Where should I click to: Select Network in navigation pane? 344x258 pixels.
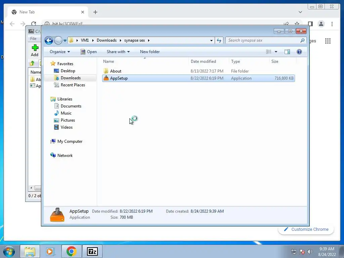[65, 156]
